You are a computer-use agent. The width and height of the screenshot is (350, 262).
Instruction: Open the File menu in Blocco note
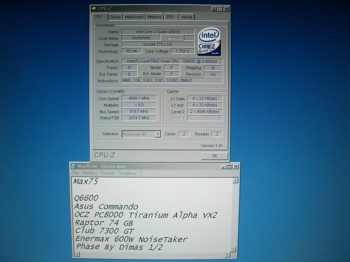pos(76,173)
